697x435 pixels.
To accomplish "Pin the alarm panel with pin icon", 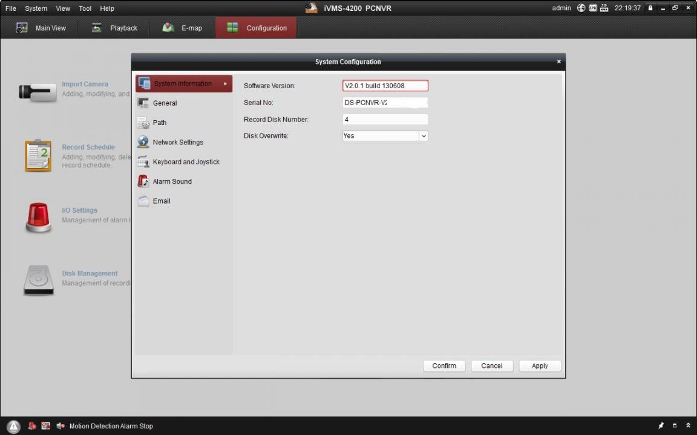I will point(661,426).
